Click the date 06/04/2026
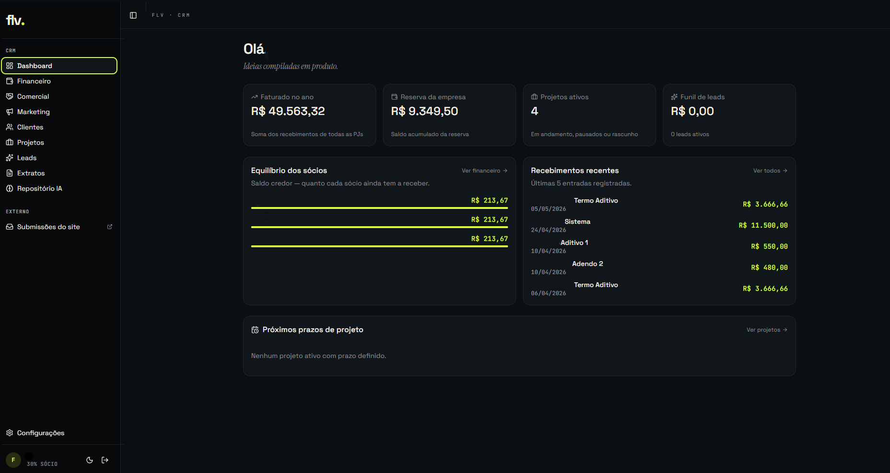Image resolution: width=890 pixels, height=473 pixels. (548, 293)
